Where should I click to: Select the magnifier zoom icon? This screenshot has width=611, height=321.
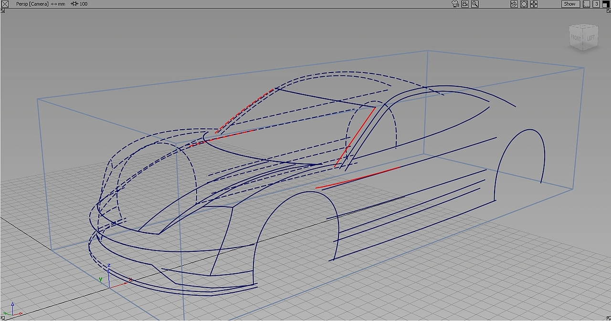(474, 4)
